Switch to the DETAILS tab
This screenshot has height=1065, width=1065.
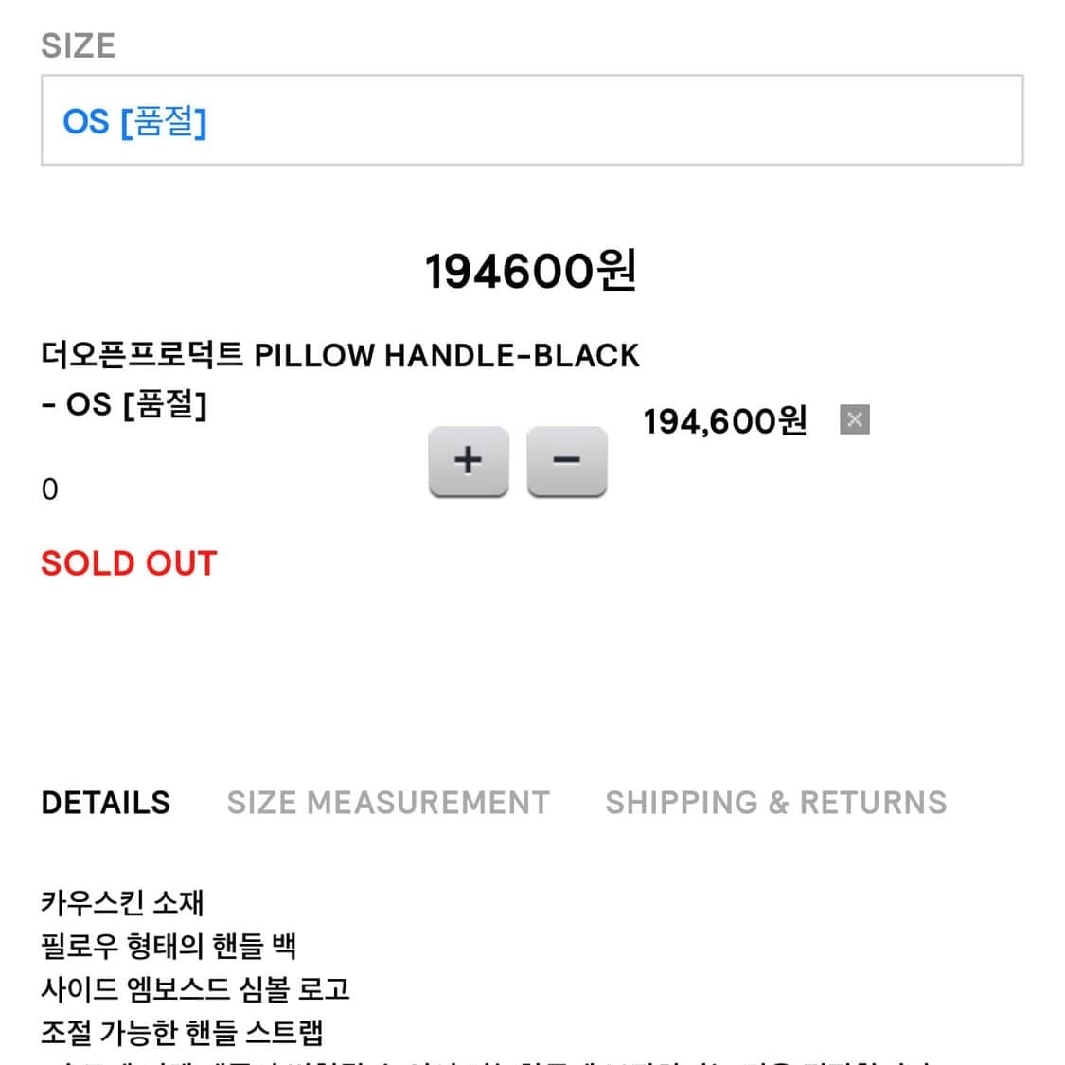click(106, 803)
